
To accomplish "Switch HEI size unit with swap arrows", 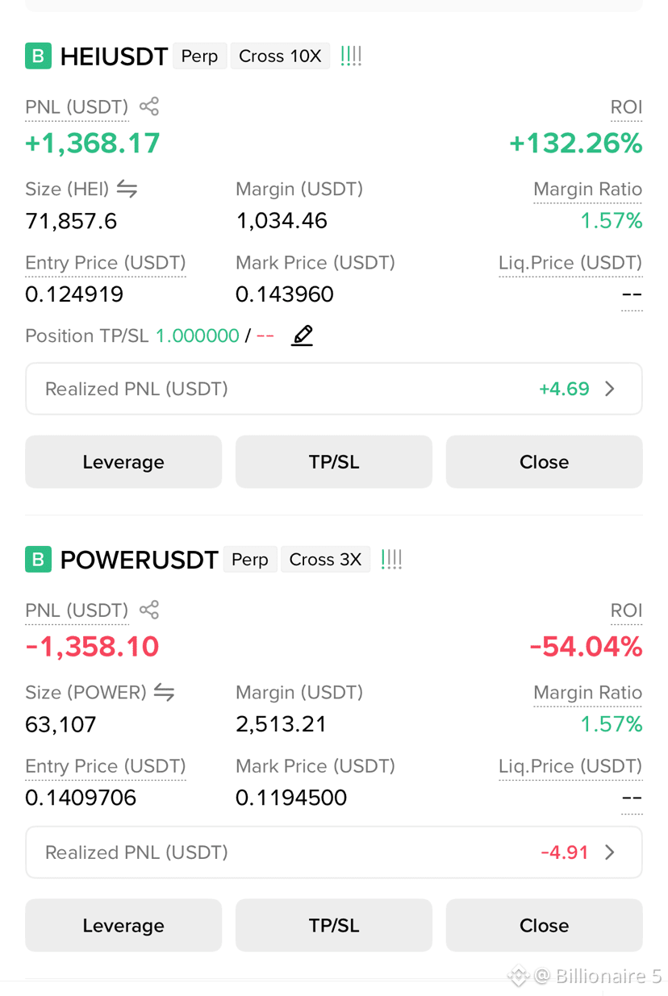I will pos(127,189).
